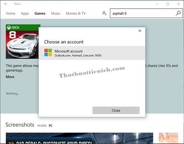Choose the Microsoft account option
This screenshot has width=184, height=144.
[x=92, y=53]
